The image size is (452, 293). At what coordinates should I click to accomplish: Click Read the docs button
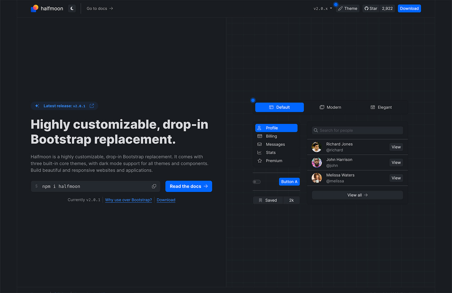(x=189, y=186)
